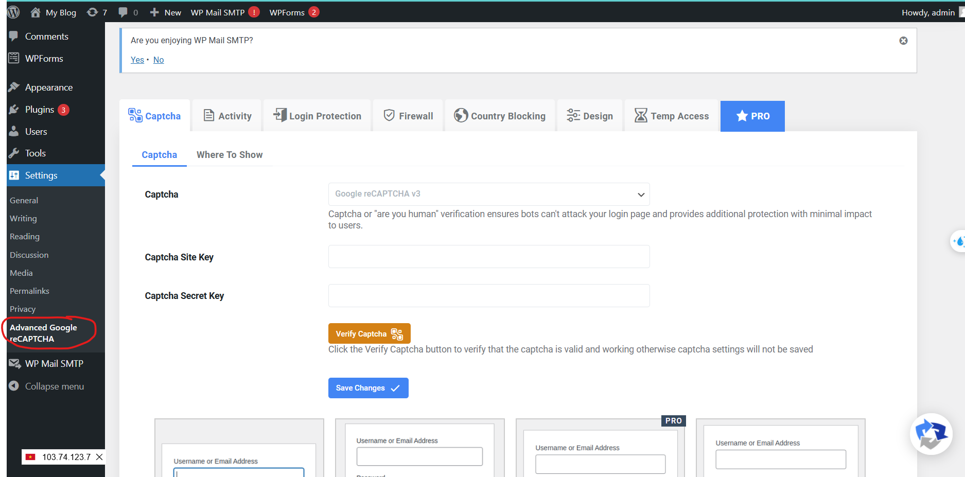This screenshot has height=477, width=965.
Task: Open Privacy settings submenu
Action: pos(23,309)
